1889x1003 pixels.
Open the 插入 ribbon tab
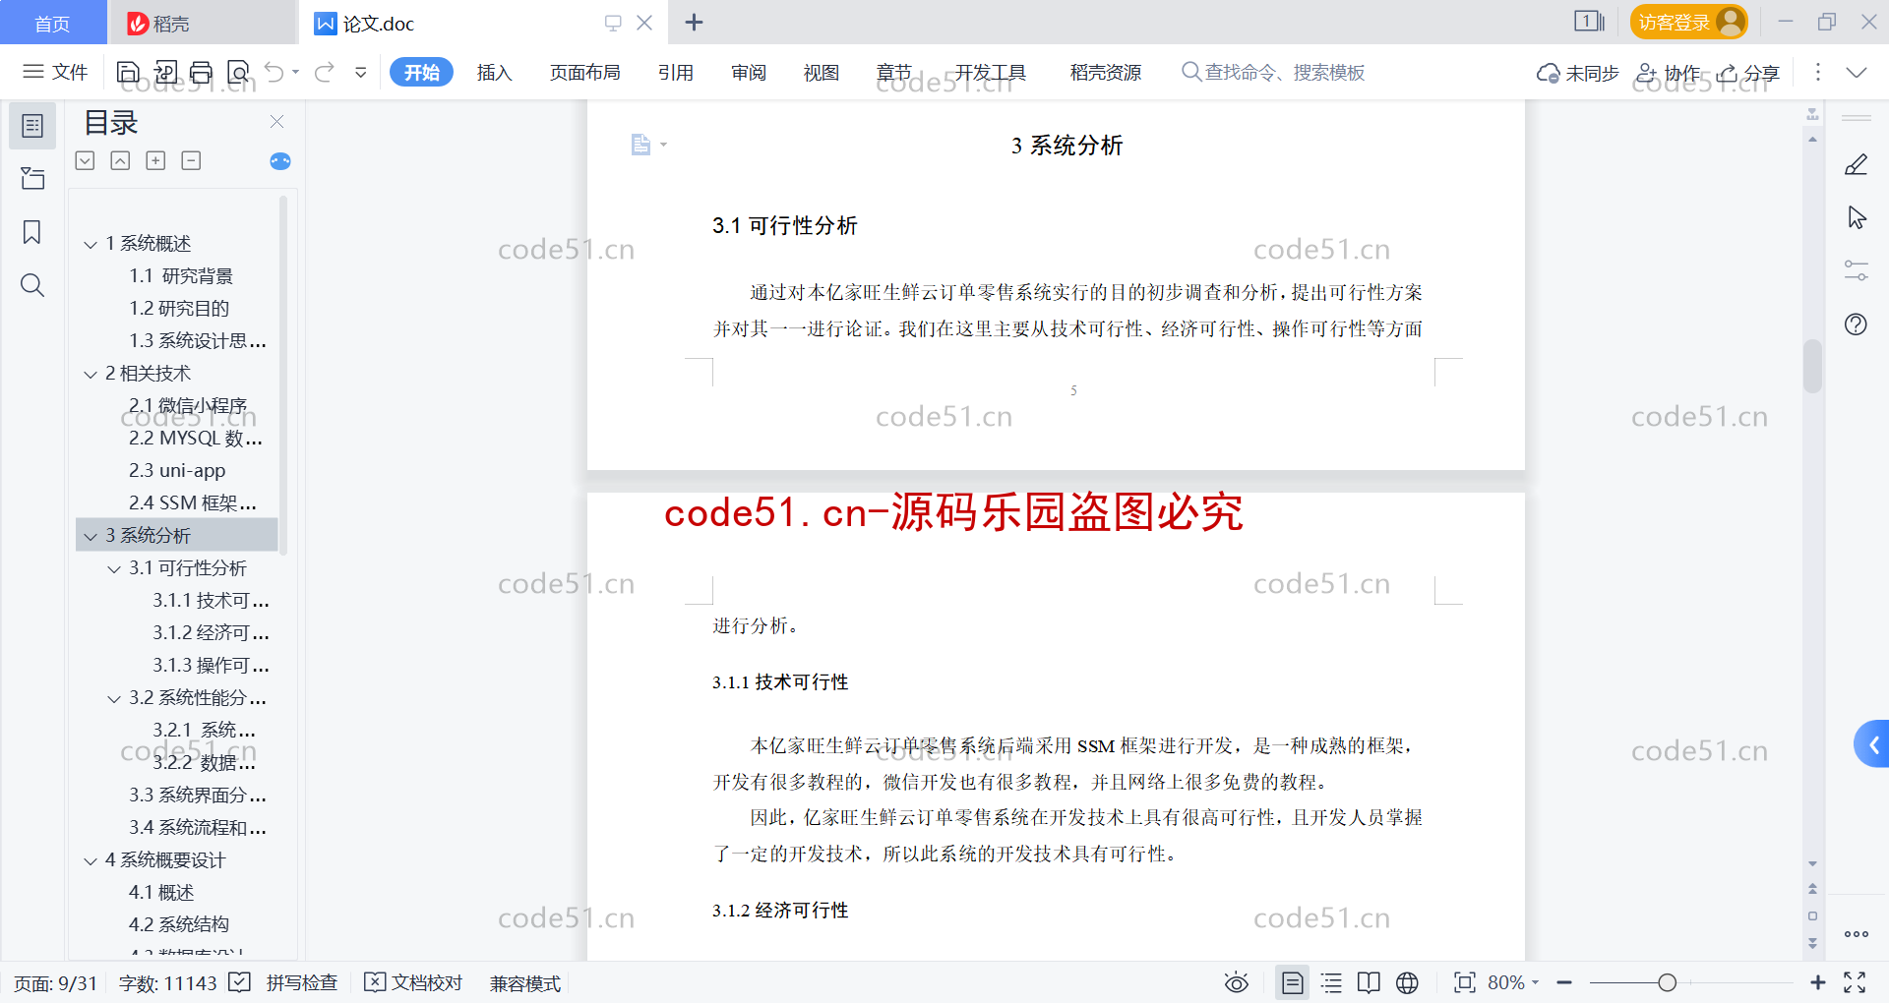[494, 72]
